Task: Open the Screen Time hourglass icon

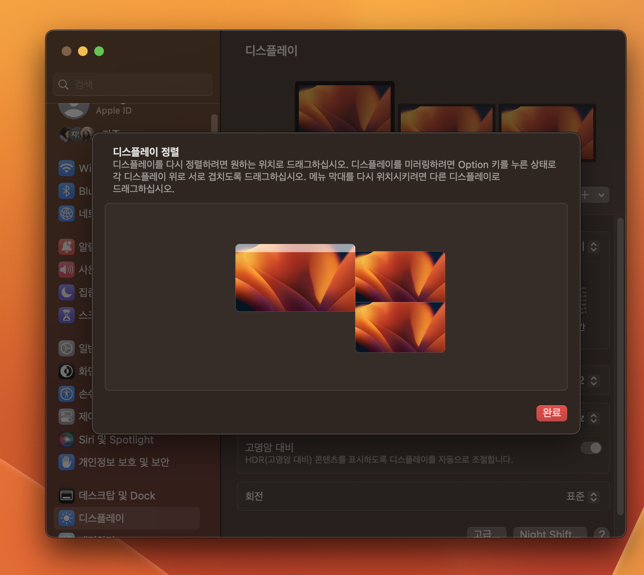Action: (x=67, y=315)
